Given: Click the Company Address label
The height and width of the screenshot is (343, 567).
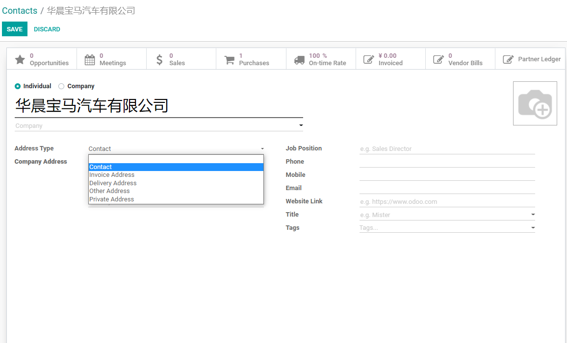Looking at the screenshot, I should click(41, 162).
